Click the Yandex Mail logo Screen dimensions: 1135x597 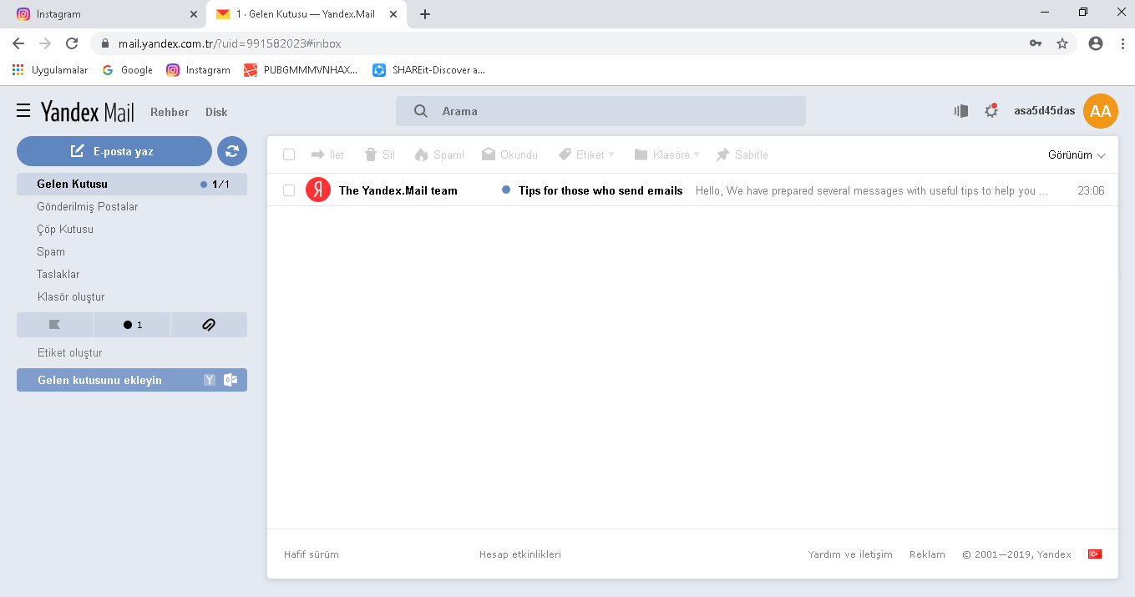(88, 112)
